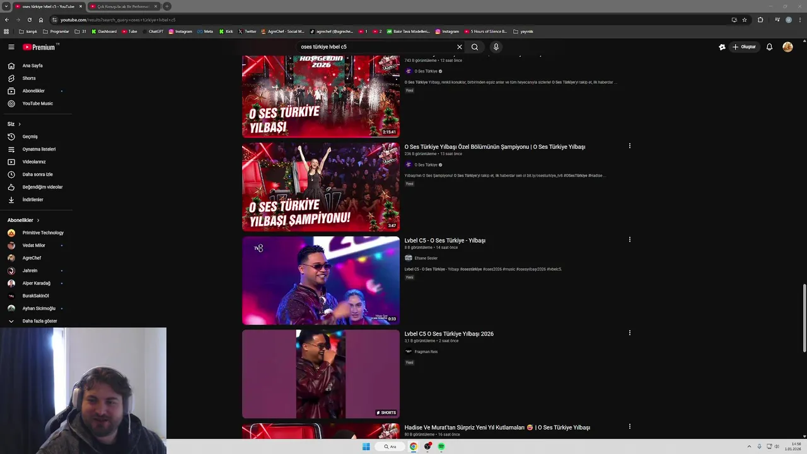Go to Ana Sayfa in sidebar

33,66
